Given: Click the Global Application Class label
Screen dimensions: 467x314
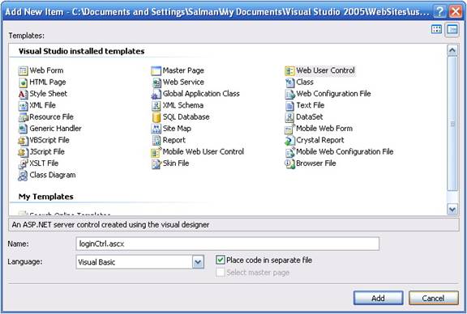Looking at the screenshot, I should tap(201, 94).
